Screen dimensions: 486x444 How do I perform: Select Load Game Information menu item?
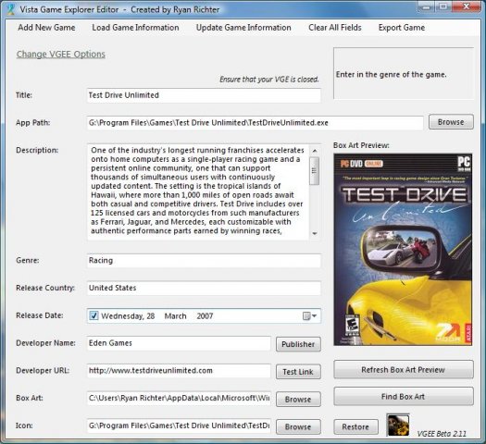click(135, 28)
